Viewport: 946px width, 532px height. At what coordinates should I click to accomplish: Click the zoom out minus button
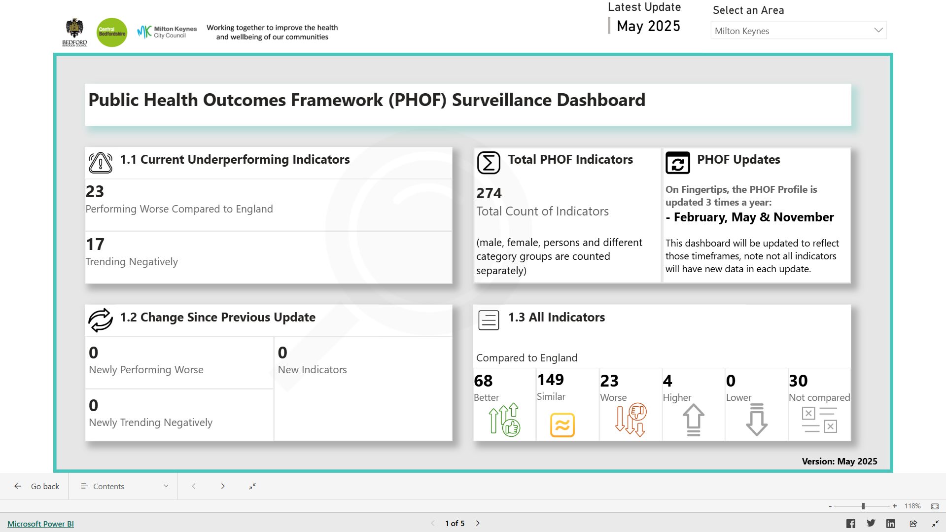(830, 506)
